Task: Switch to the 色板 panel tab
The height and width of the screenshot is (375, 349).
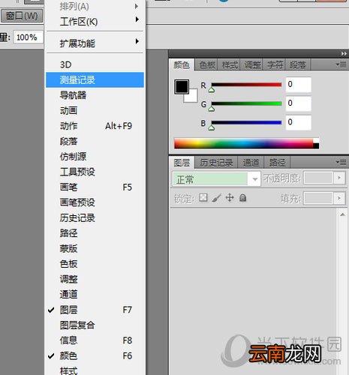Action: 207,65
